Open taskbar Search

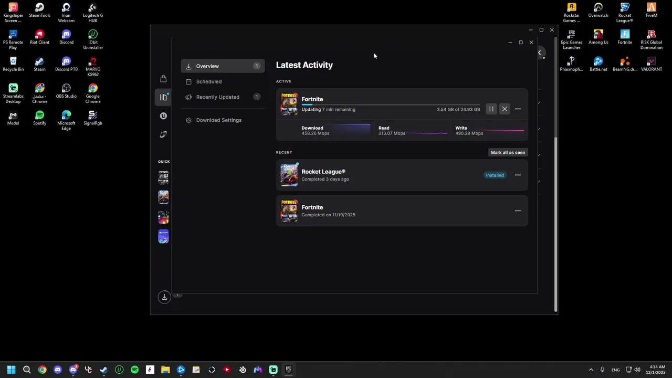[27, 370]
